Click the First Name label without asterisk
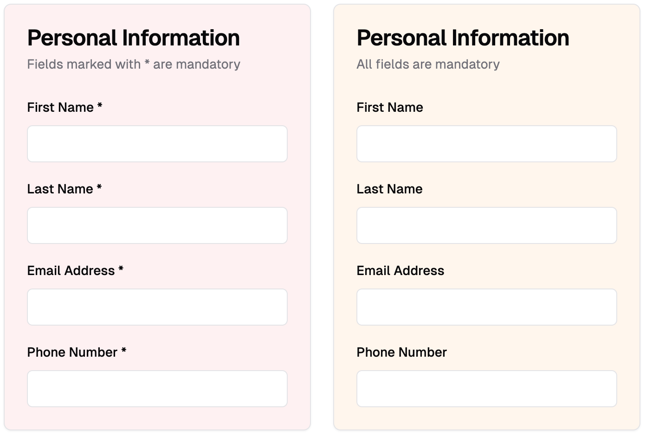 pyautogui.click(x=389, y=108)
